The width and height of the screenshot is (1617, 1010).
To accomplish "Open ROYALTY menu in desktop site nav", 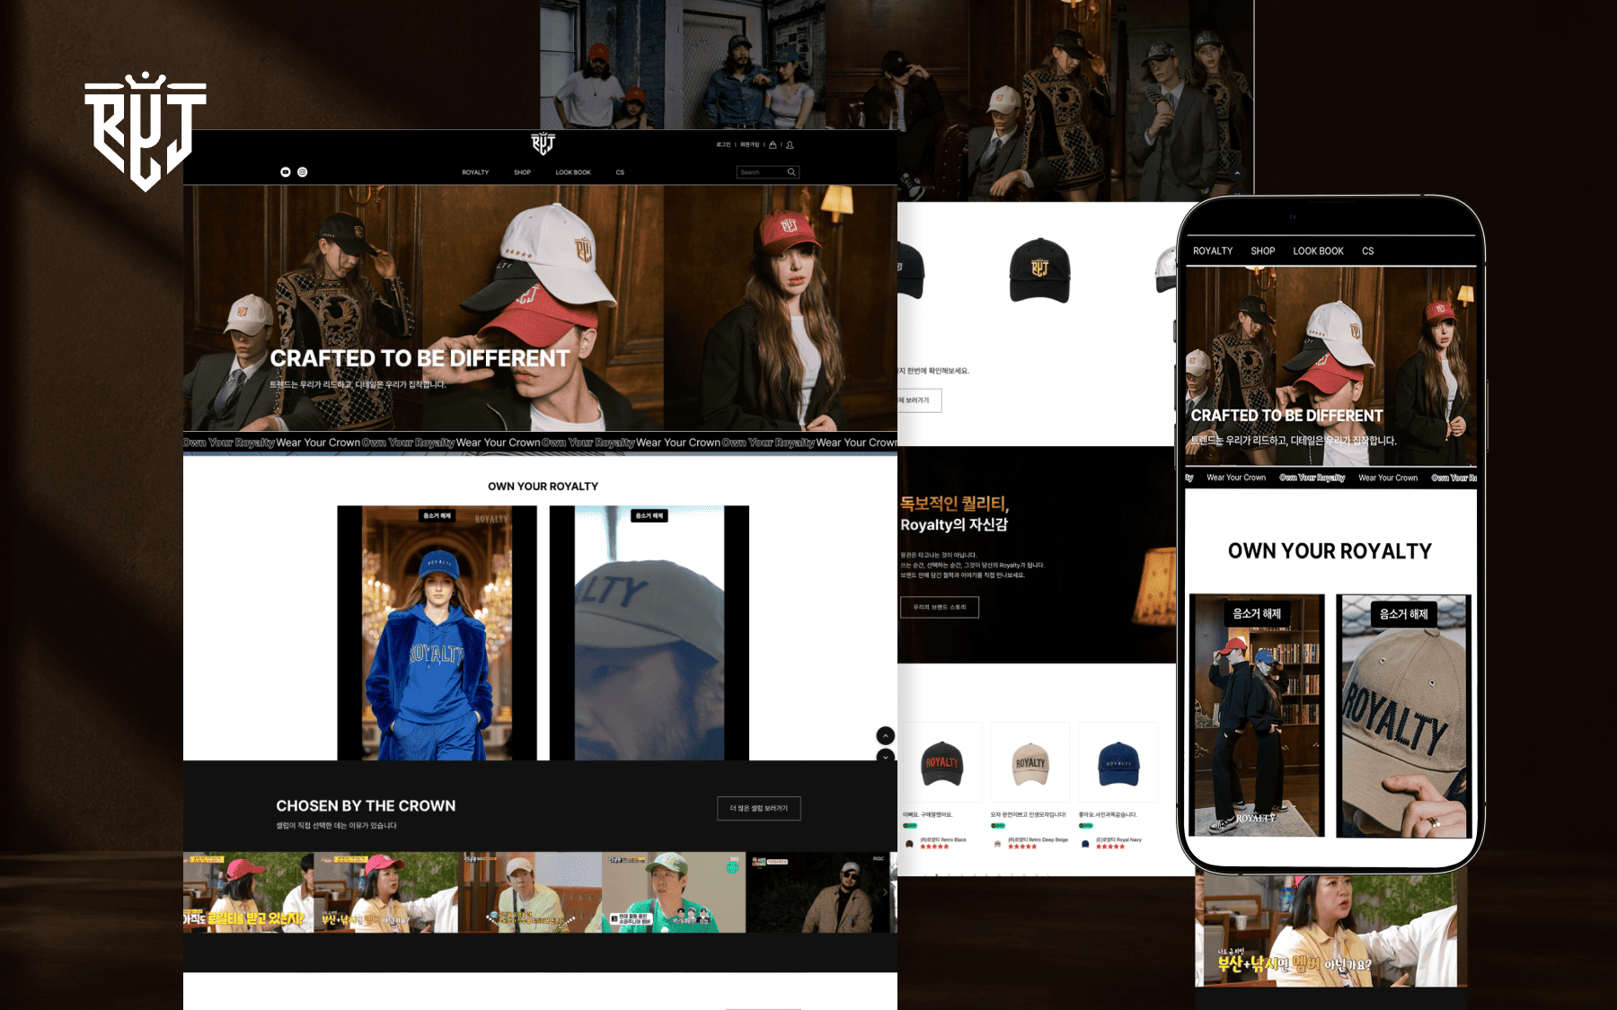I will coord(475,172).
